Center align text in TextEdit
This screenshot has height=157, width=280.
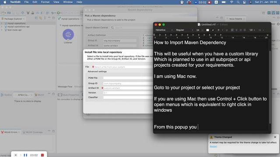point(236,30)
